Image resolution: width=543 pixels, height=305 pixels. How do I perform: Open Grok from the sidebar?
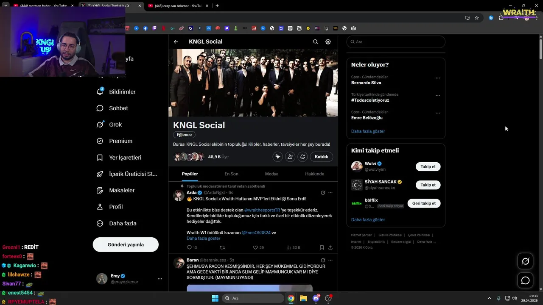[109, 125]
